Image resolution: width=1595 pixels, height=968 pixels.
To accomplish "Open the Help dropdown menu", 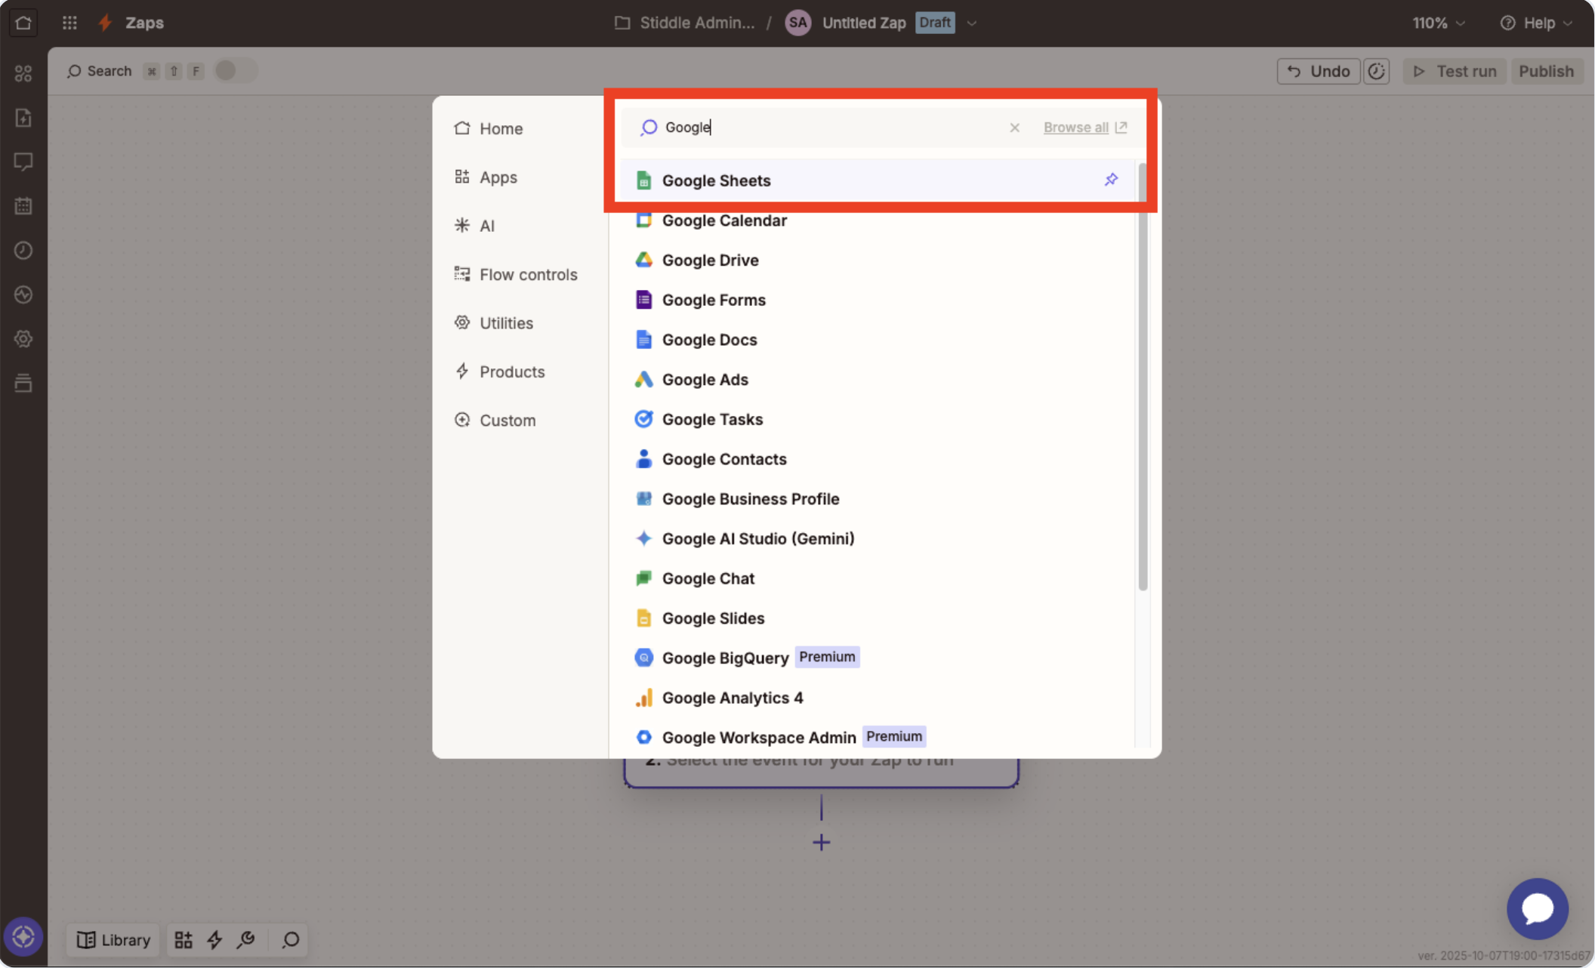I will (x=1537, y=23).
